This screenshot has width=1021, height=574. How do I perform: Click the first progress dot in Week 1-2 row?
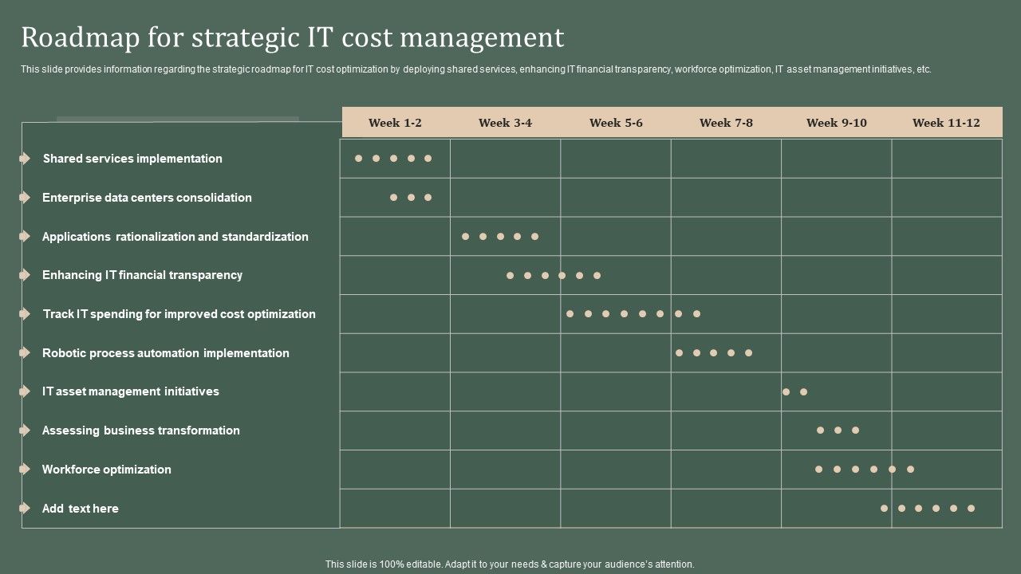click(x=358, y=159)
